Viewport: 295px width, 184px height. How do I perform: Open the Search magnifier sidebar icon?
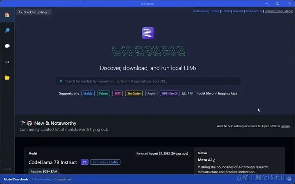tap(7, 30)
